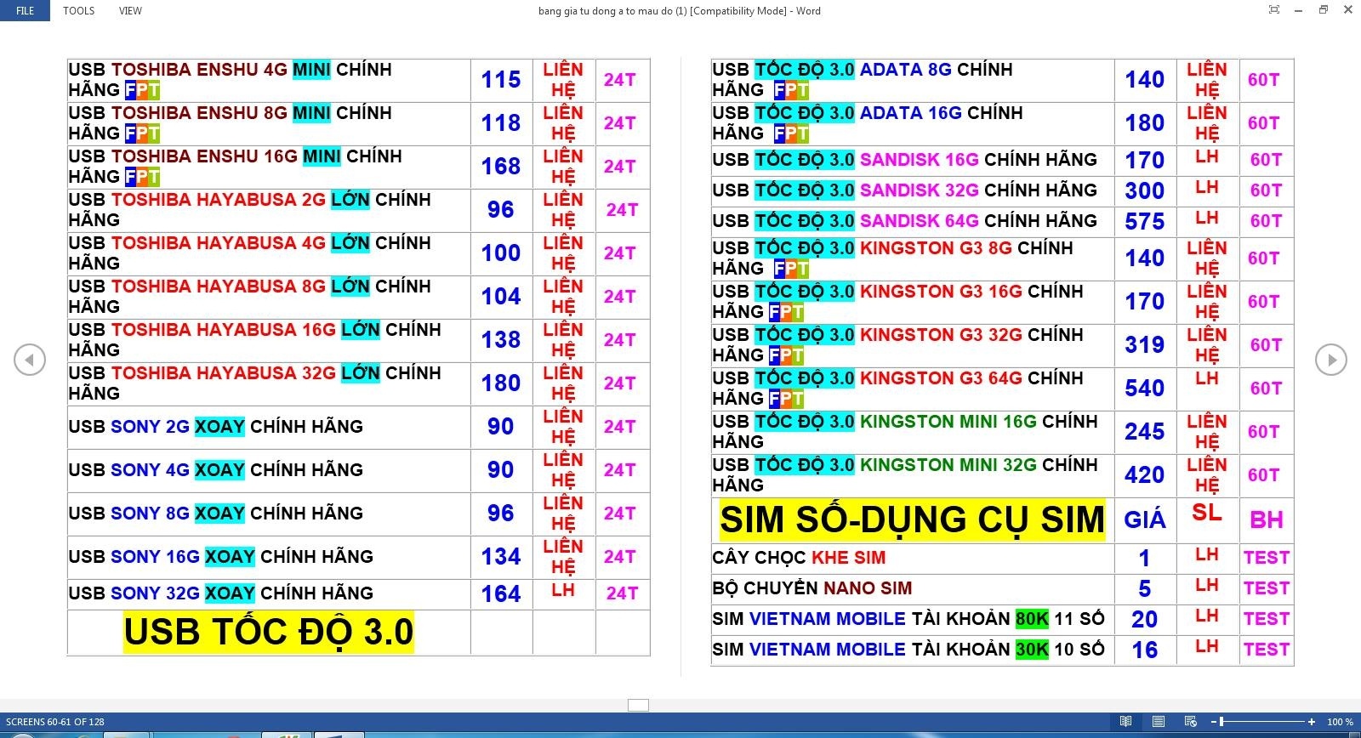Select BỘ CHUYỂN NANO SIM row text
1361x738 pixels.
(812, 588)
